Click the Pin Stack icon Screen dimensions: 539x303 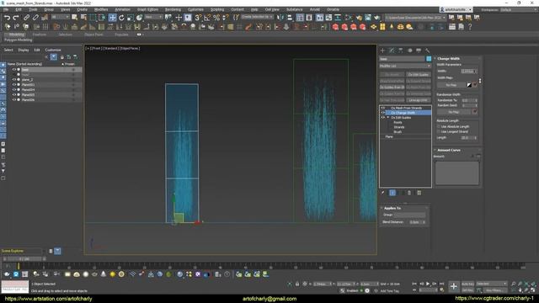click(382, 193)
